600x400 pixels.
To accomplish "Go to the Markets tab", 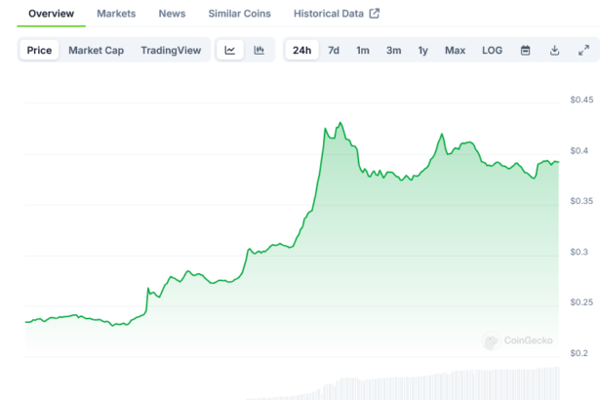I will point(116,14).
